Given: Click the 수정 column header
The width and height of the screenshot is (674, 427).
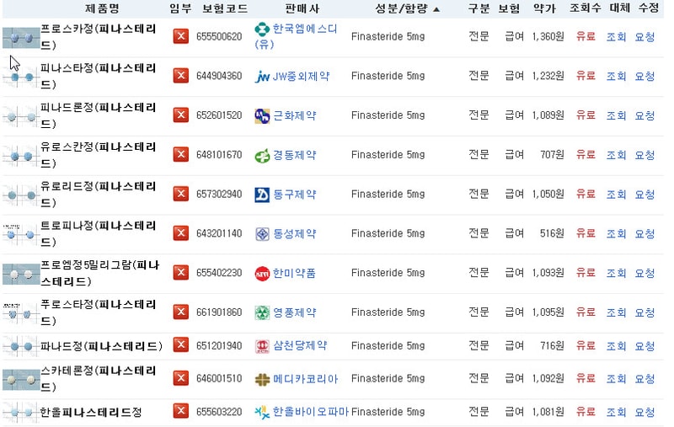Looking at the screenshot, I should (648, 8).
